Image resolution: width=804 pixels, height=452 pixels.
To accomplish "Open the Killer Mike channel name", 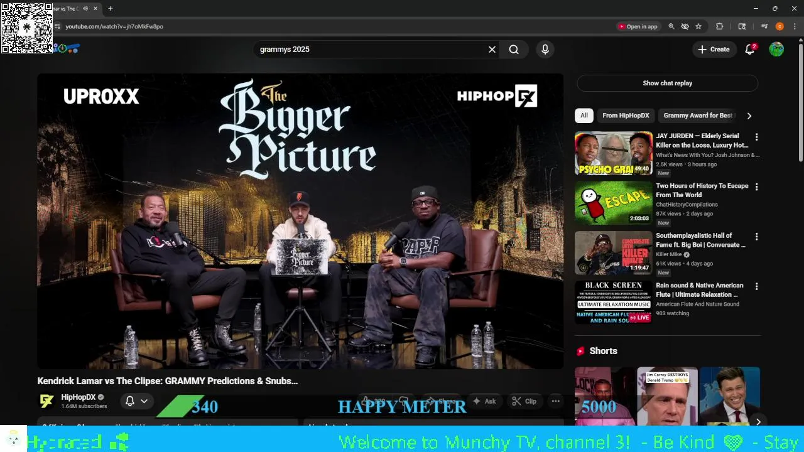I will pyautogui.click(x=669, y=254).
